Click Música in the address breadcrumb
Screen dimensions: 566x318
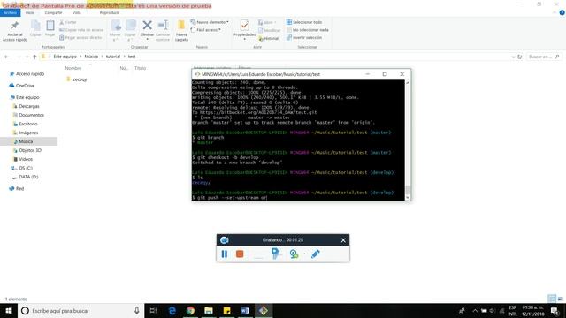point(91,57)
